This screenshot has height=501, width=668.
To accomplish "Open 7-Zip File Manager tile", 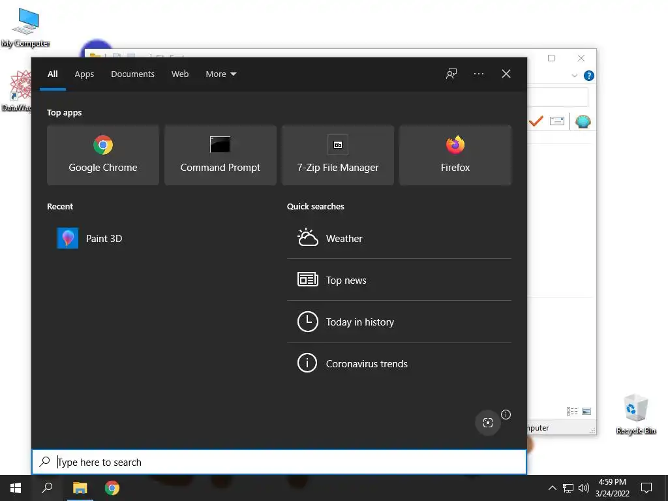I will (x=338, y=155).
